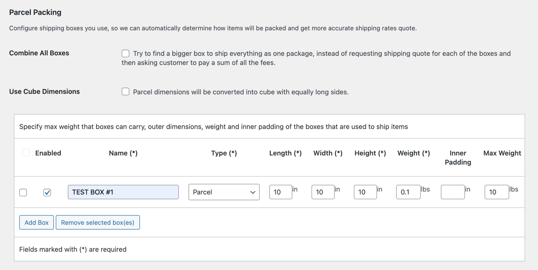Click the Weight field showing 0.1
The height and width of the screenshot is (270, 538).
coord(408,192)
